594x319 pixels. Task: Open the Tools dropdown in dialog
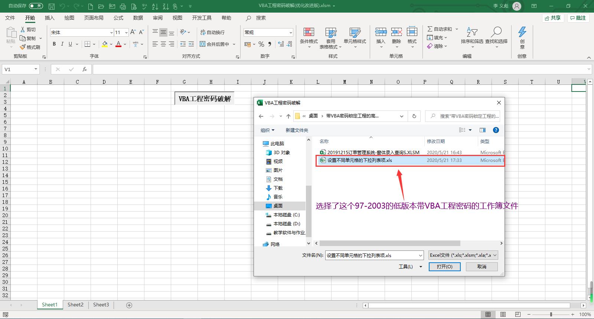click(410, 266)
